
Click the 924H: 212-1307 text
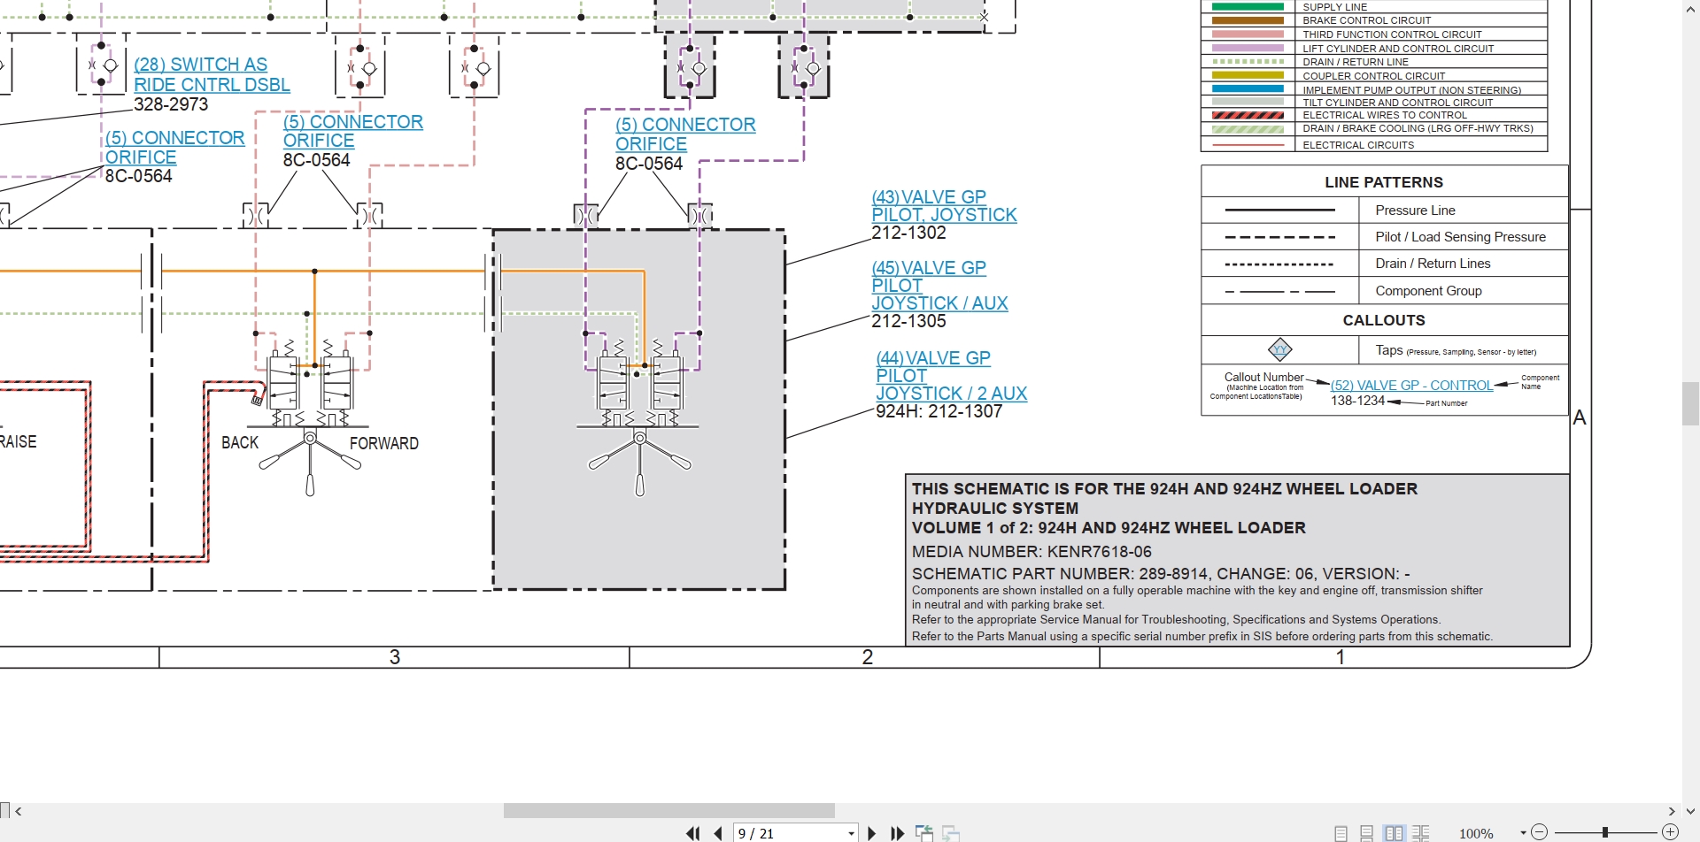coord(939,411)
